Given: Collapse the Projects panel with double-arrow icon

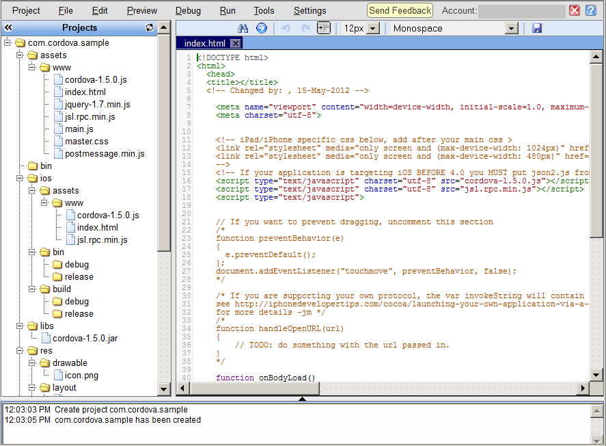Looking at the screenshot, I should [8, 27].
